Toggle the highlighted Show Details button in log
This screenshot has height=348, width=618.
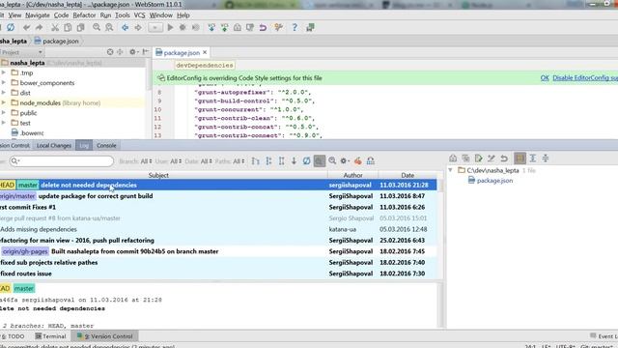(320, 161)
